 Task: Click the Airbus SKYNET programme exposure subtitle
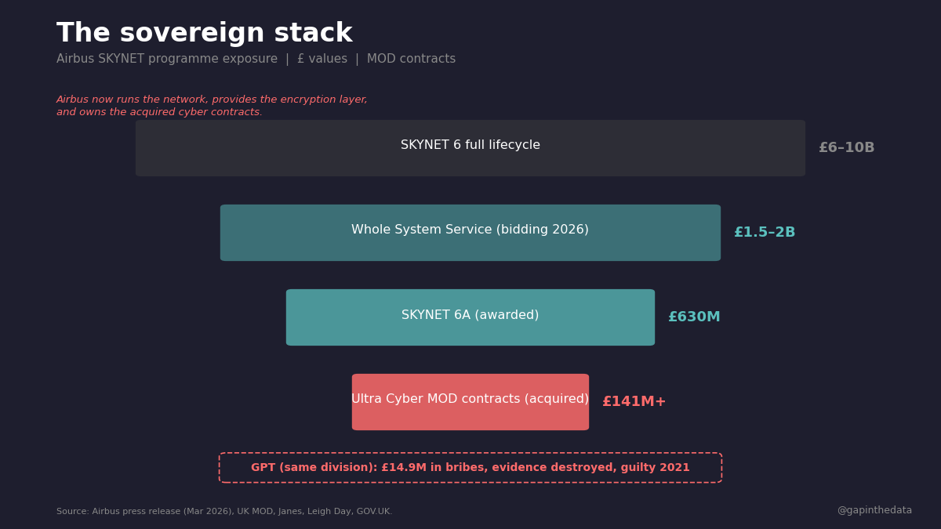[x=167, y=60]
